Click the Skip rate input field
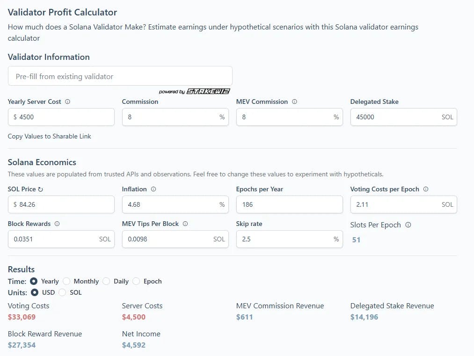The image size is (474, 356). (289, 239)
